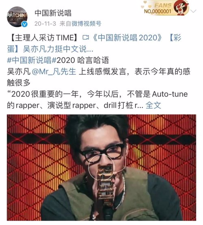Tap the RAP CHINA logo text in avatar
Screen dimensions: 203x225
point(17,15)
